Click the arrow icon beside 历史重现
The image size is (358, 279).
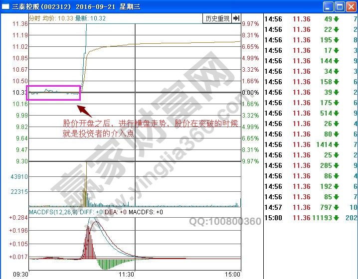236,18
